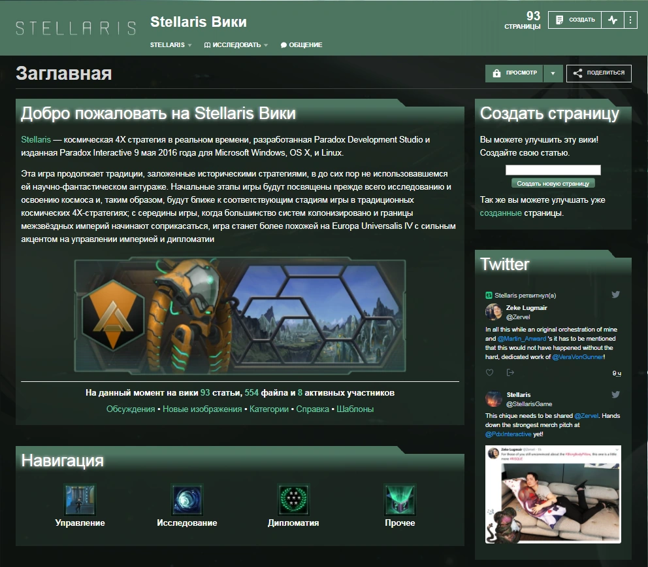The width and height of the screenshot is (648, 567).
Task: Open the Новые изображения link
Action: [202, 409]
